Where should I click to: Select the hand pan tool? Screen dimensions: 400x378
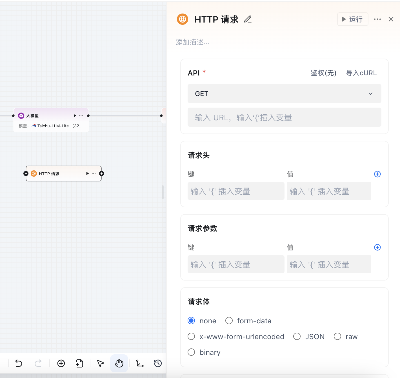119,363
